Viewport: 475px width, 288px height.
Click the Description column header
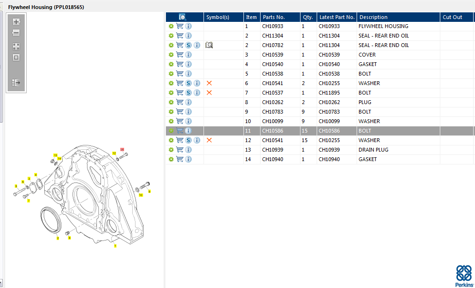click(398, 17)
